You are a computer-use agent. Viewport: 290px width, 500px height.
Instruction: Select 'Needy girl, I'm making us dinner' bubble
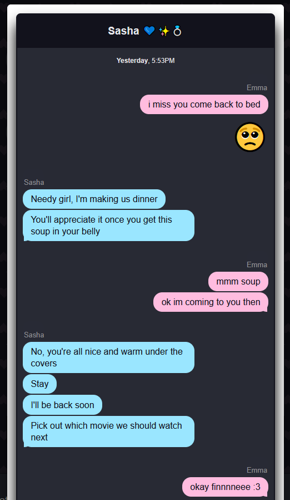[94, 199]
